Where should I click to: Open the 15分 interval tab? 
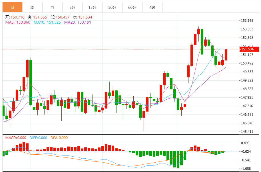click(x=92, y=7)
